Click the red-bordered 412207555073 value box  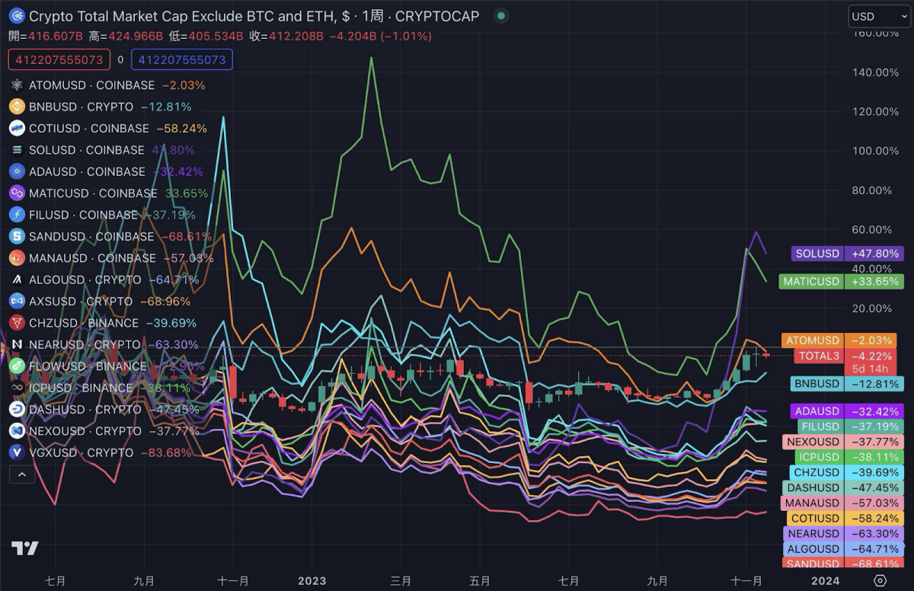point(59,59)
